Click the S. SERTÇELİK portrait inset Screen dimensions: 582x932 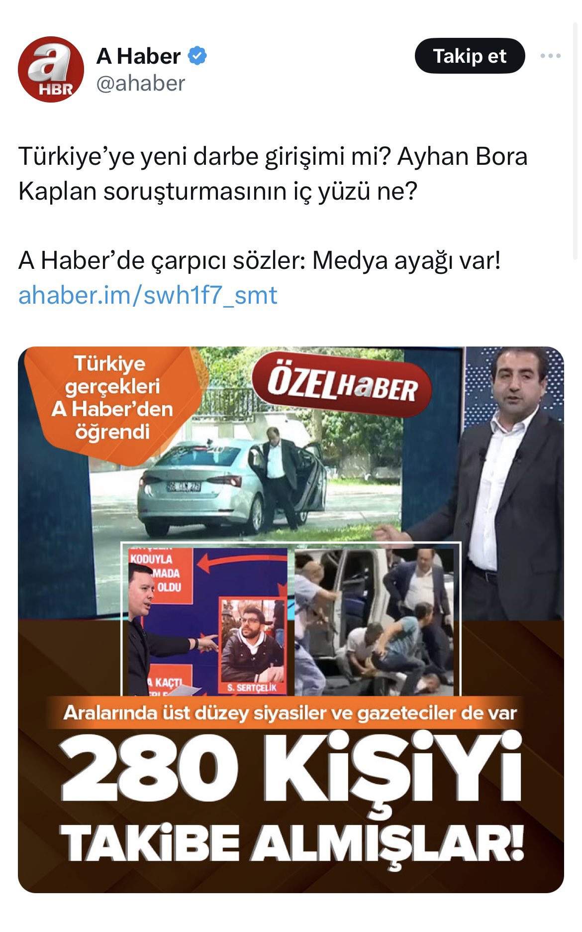(x=253, y=646)
